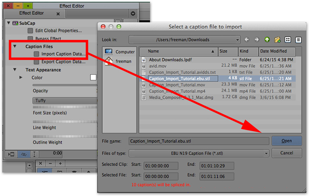309x196 pixels.
Task: Click the Export Caption Data checkbox button
Action: (36, 62)
